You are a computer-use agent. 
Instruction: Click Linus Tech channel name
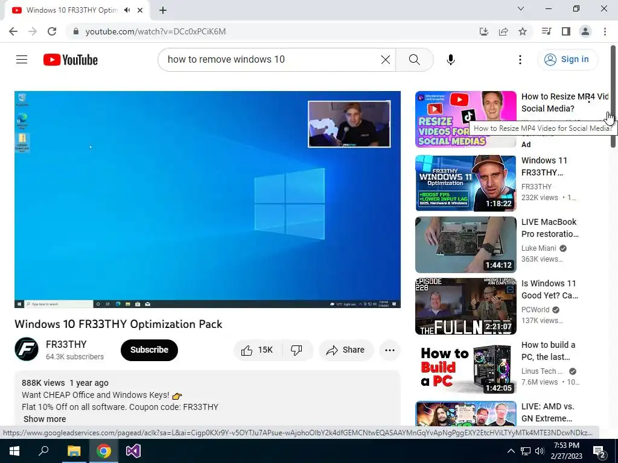(x=541, y=371)
